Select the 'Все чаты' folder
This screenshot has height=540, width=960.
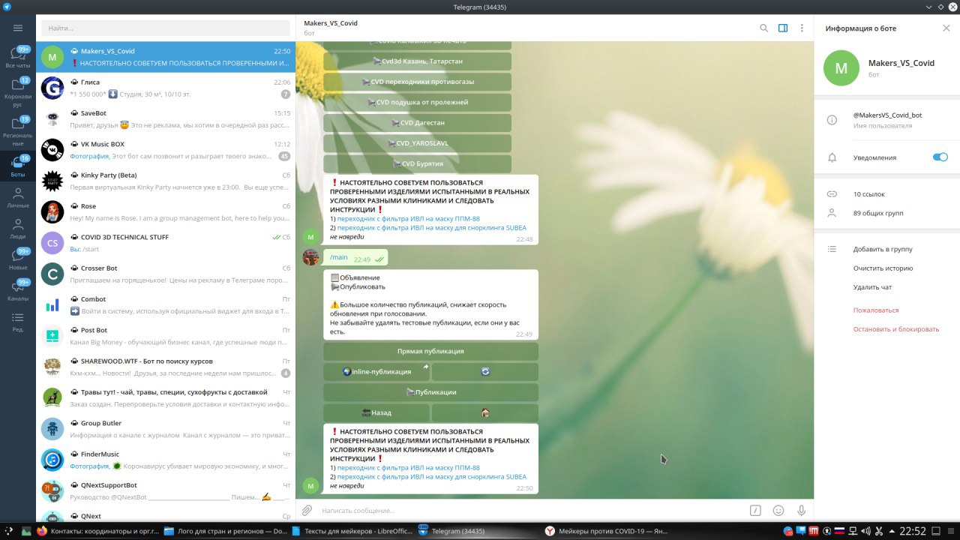pyautogui.click(x=18, y=57)
